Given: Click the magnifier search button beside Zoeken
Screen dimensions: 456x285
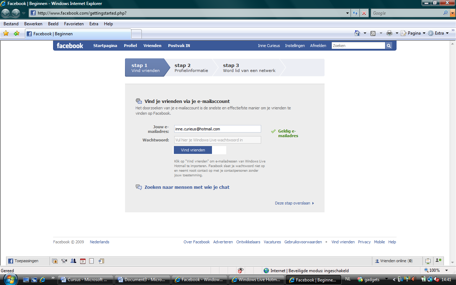Looking at the screenshot, I should pos(389,46).
